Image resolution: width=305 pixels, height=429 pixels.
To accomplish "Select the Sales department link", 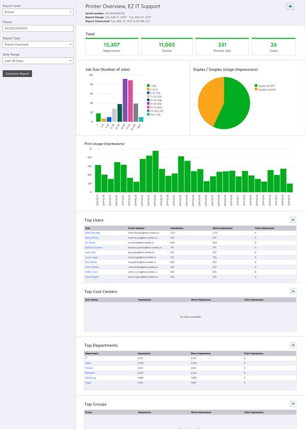I will point(88,363).
